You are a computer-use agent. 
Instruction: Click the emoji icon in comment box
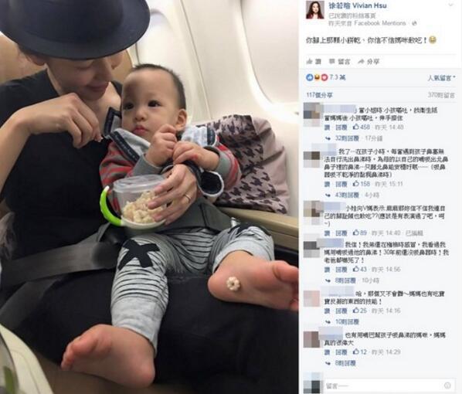tap(447, 386)
